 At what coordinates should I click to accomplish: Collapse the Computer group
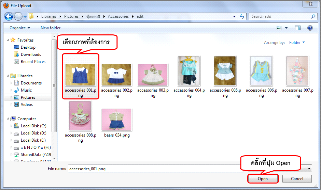click(8, 118)
